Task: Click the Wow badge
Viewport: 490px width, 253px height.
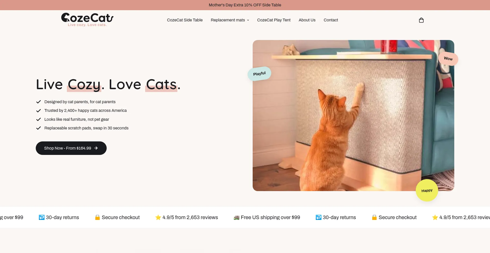Action: coord(448,59)
